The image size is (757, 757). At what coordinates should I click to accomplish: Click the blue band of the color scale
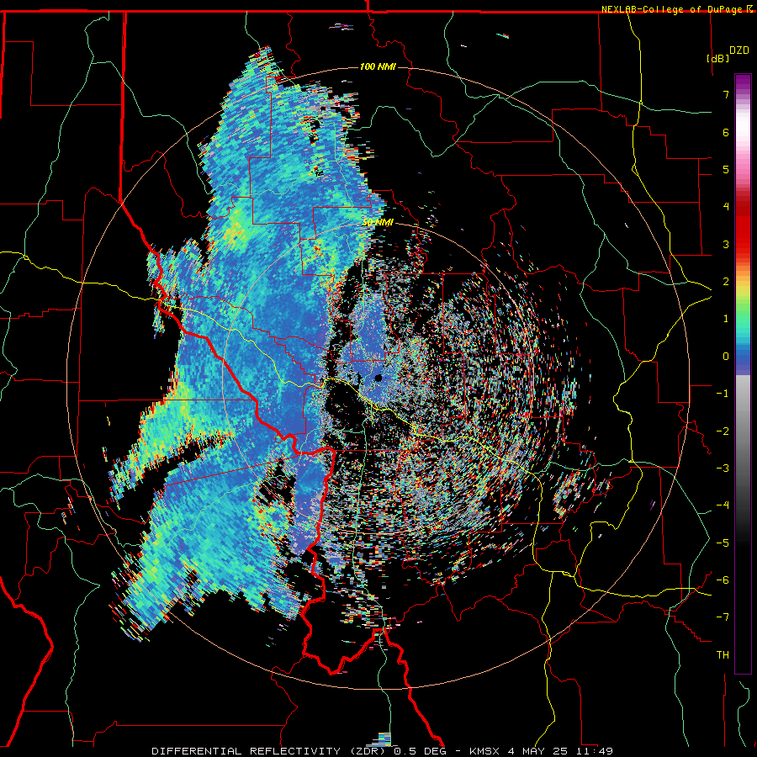click(743, 360)
